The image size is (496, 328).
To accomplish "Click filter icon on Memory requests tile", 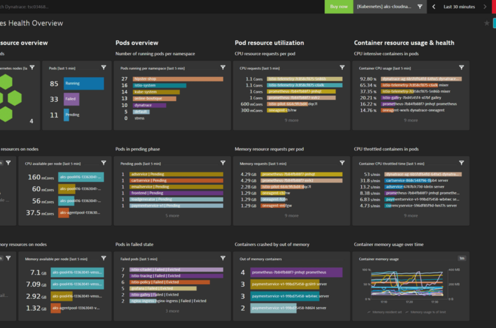I will click(342, 163).
